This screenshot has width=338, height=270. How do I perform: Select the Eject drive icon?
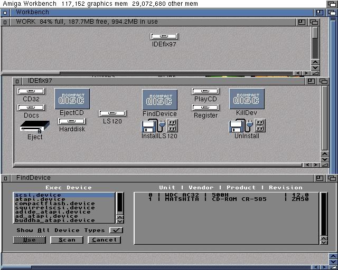35,127
